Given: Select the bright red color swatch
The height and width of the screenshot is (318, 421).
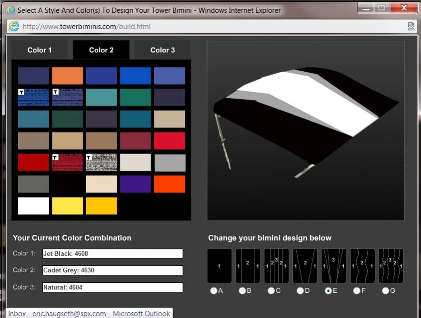Looking at the screenshot, I should point(170,141).
